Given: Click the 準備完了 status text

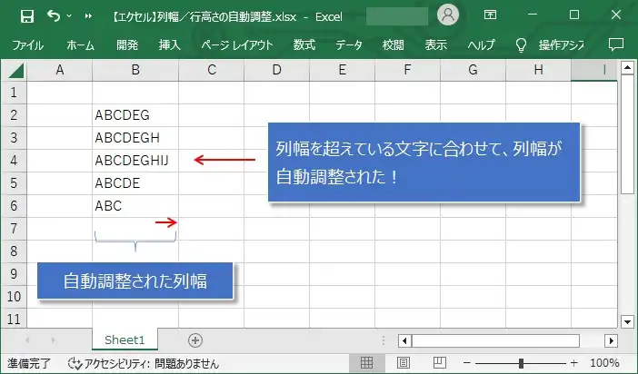Looking at the screenshot, I should point(29,363).
